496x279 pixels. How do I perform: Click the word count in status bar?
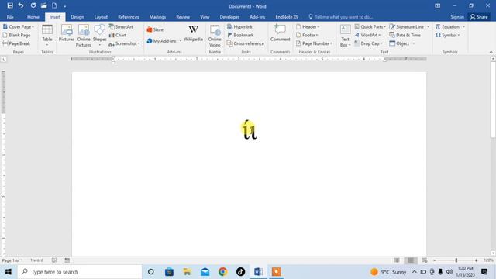click(36, 260)
